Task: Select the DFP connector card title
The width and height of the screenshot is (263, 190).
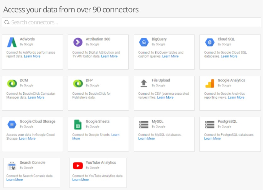Action: [x=89, y=80]
